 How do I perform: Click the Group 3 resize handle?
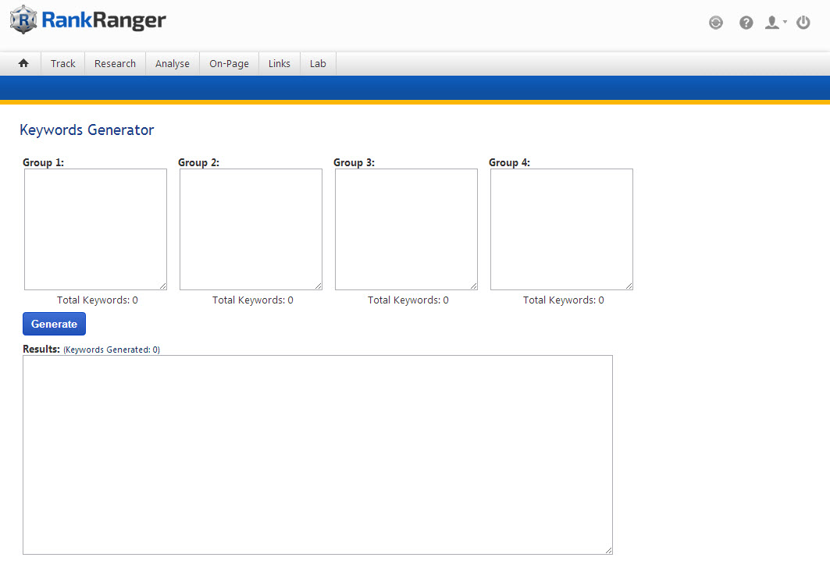[474, 286]
